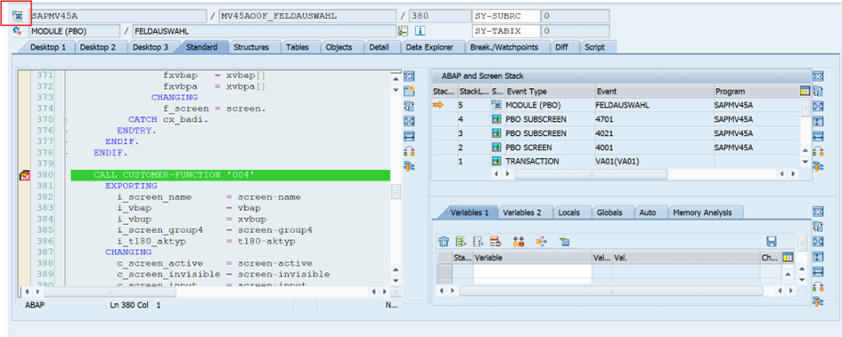Select stack row PBO SUBSCREEN 4021
This screenshot has height=337, width=842.
[x=616, y=132]
